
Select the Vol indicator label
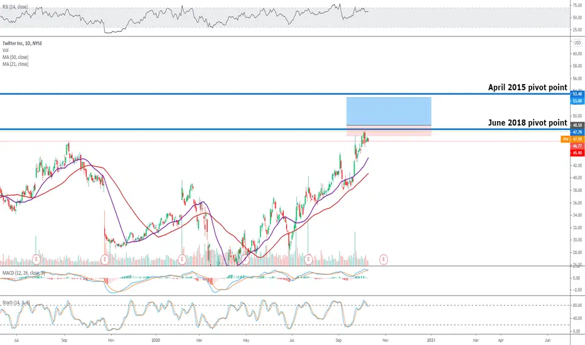[x=5, y=50]
